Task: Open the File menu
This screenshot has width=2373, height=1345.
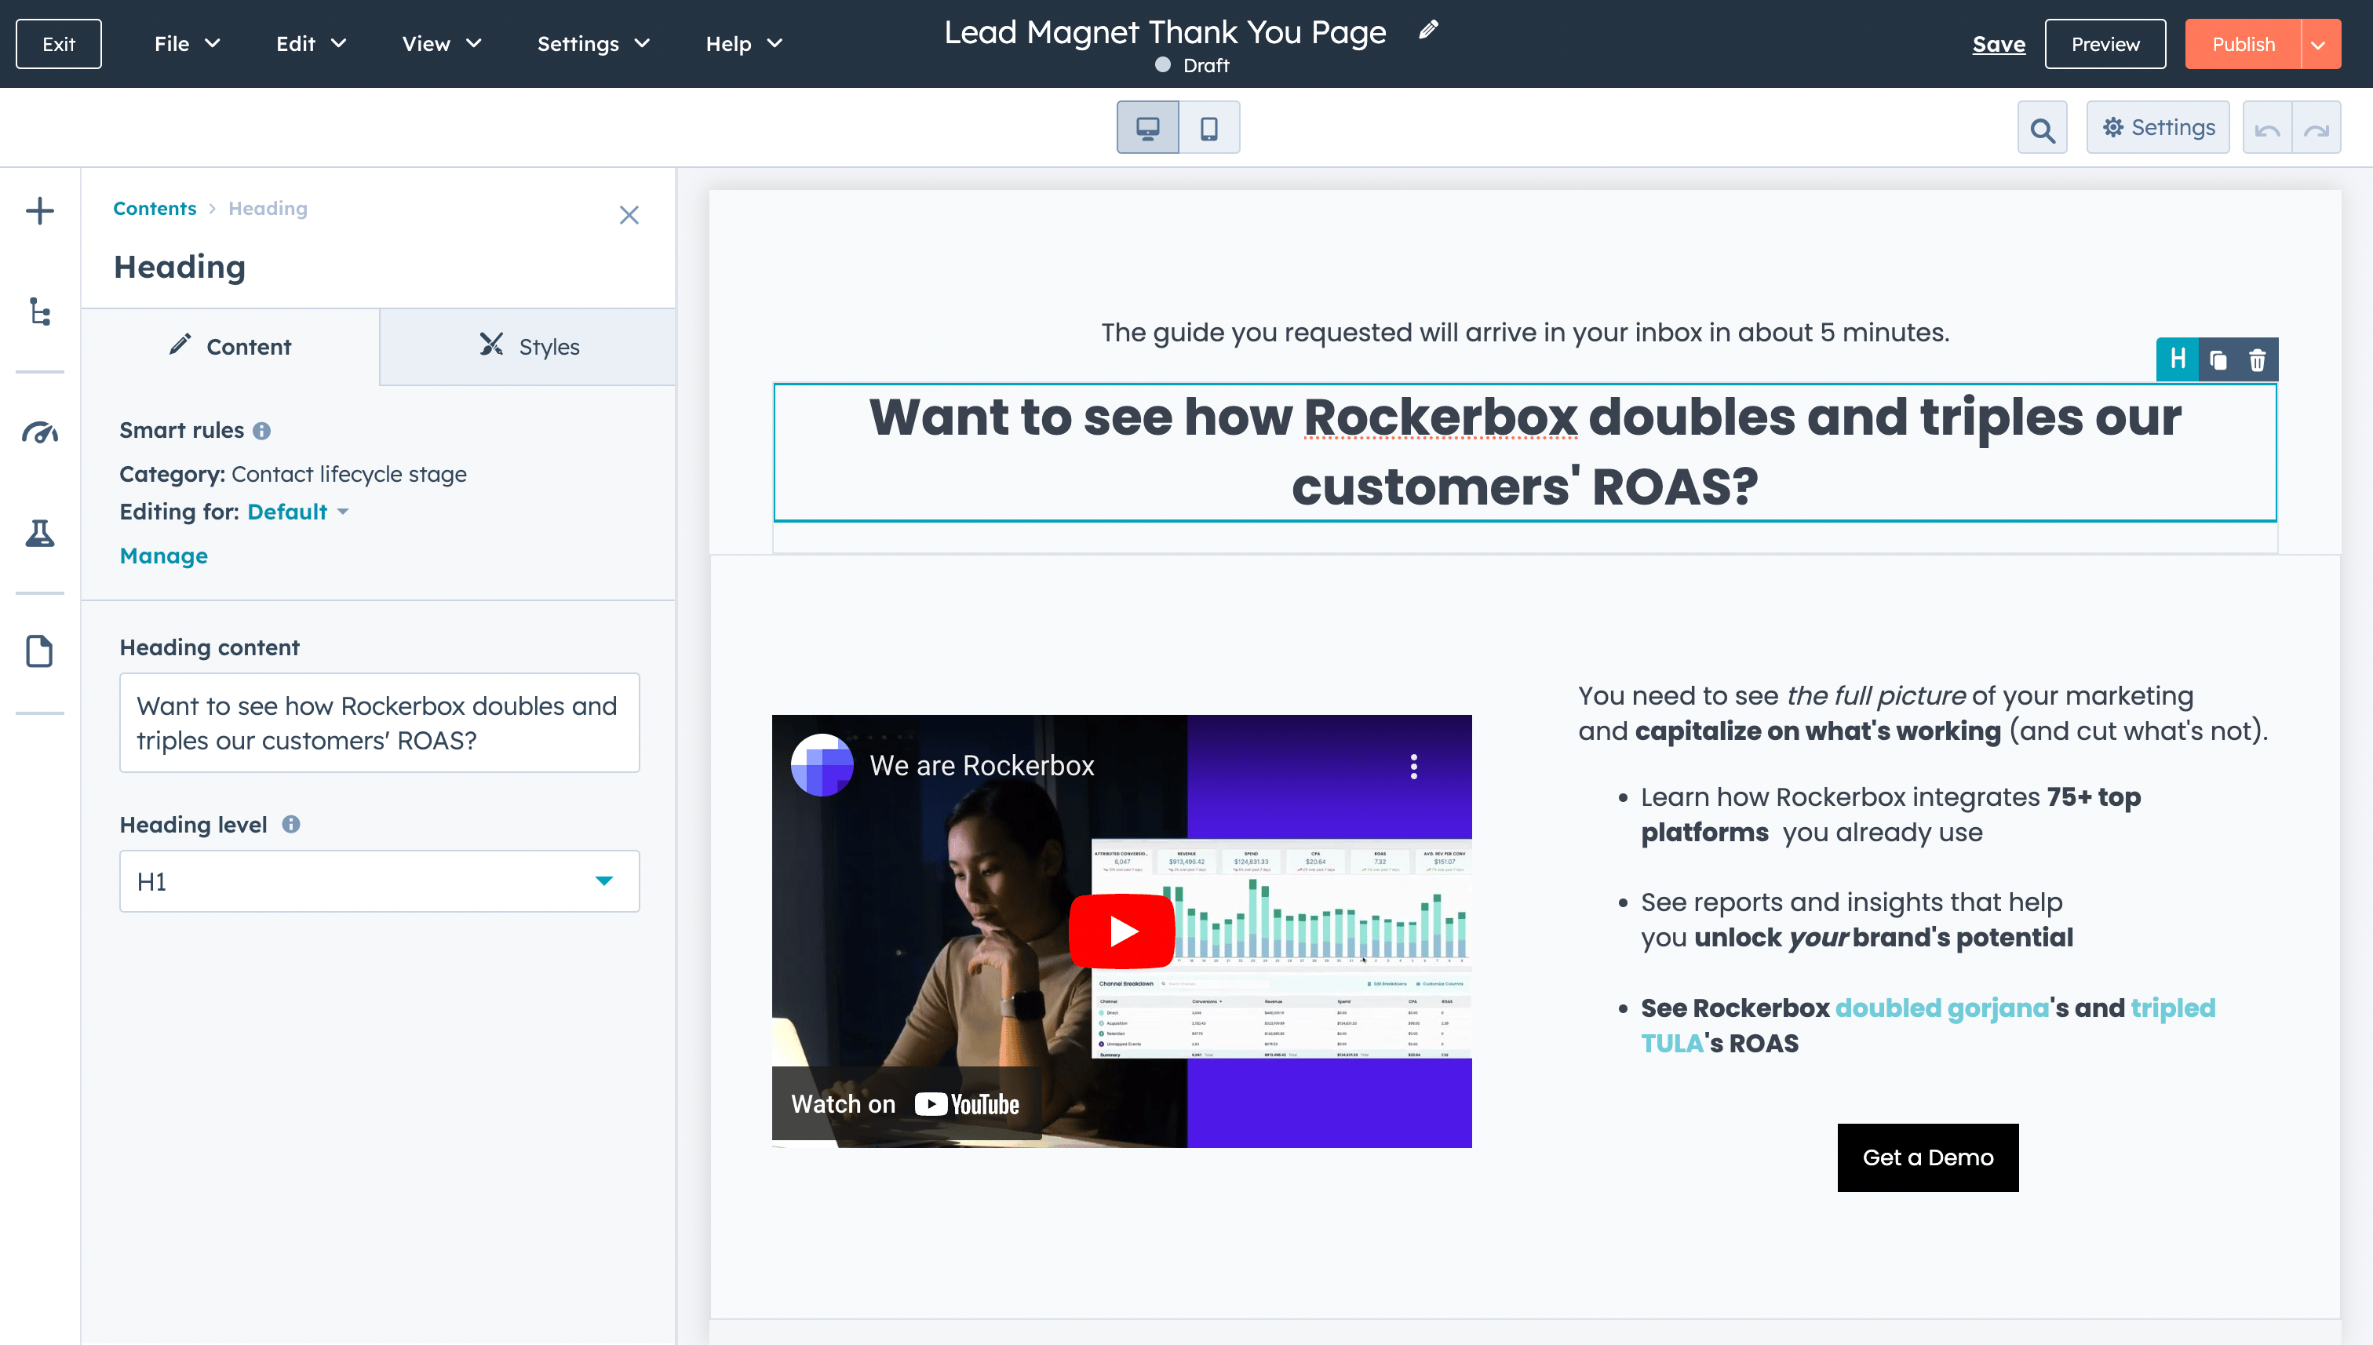Action: click(187, 43)
